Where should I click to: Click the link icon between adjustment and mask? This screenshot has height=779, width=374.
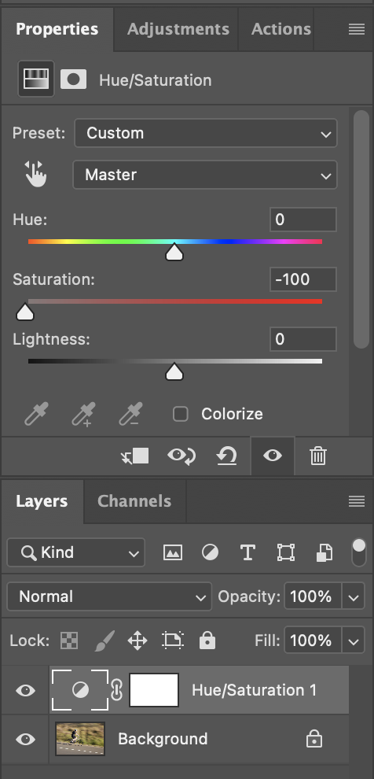pos(116,690)
